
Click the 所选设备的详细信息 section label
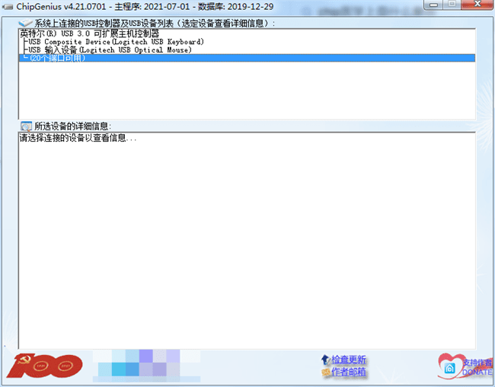[72, 126]
